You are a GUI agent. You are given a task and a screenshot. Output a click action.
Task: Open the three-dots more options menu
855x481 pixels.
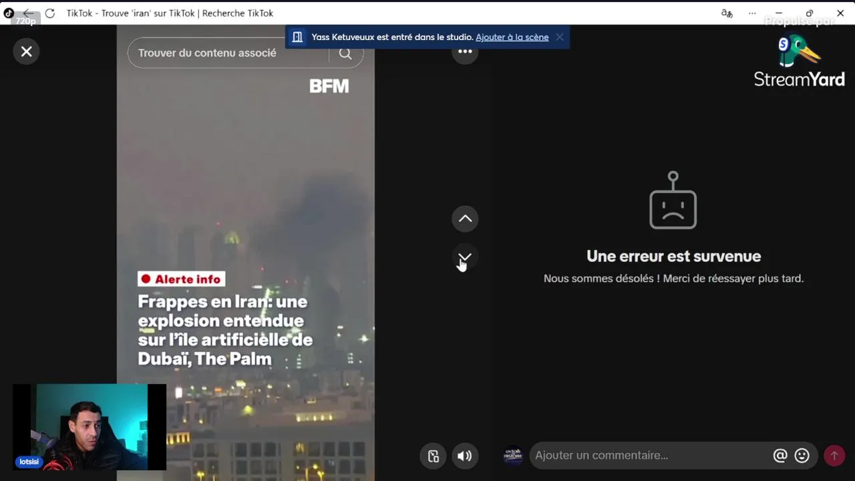[x=465, y=51]
